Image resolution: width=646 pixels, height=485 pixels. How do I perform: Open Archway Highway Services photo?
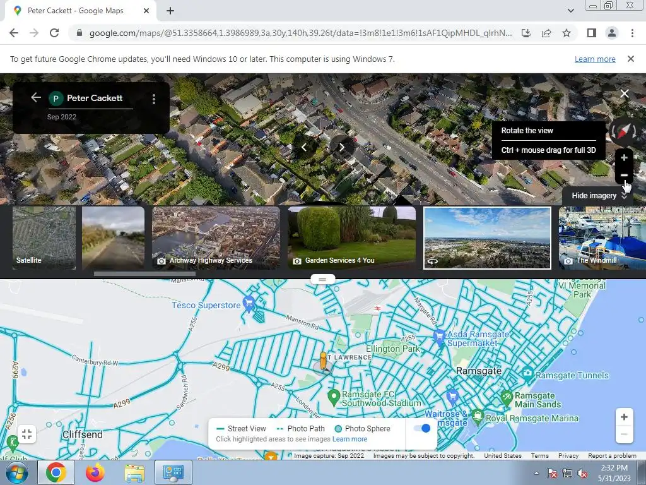pyautogui.click(x=216, y=238)
